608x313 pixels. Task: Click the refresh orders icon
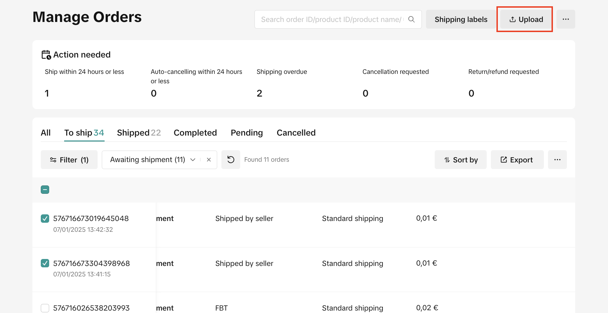click(231, 160)
